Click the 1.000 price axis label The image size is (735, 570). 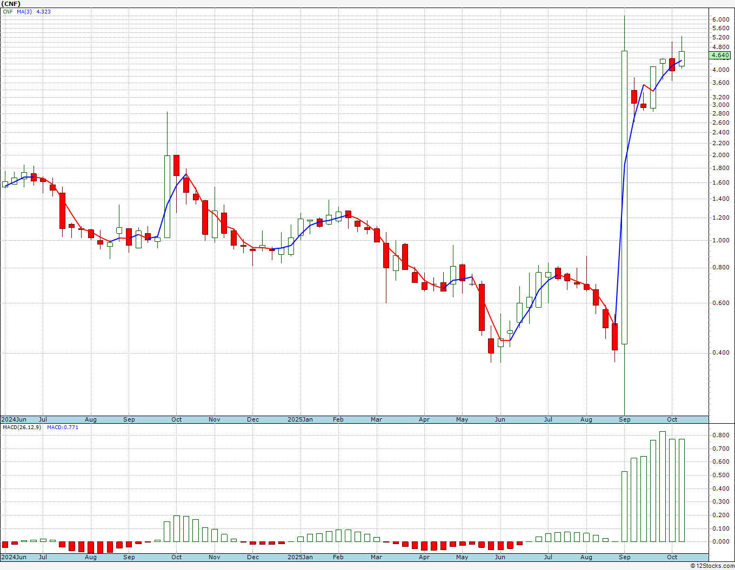720,240
